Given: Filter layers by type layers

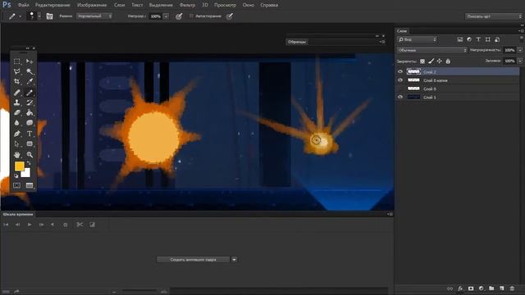Looking at the screenshot, I should pyautogui.click(x=478, y=39).
